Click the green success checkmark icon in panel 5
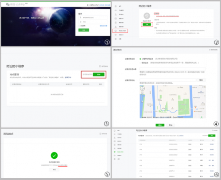The image size is (221, 180). point(54,156)
